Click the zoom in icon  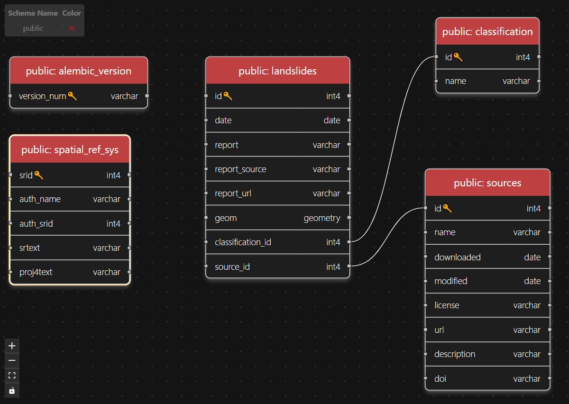(x=11, y=346)
